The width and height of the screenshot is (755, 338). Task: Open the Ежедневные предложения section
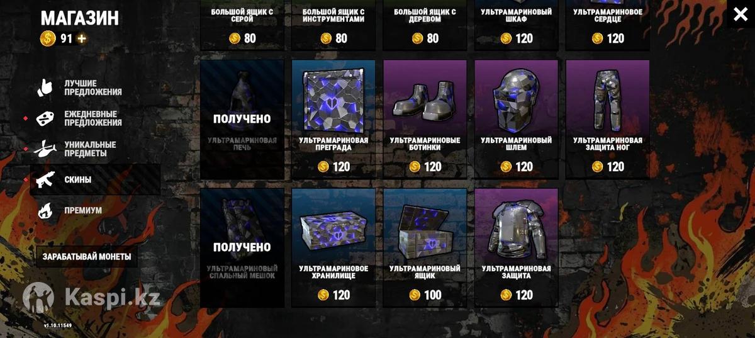click(x=93, y=118)
